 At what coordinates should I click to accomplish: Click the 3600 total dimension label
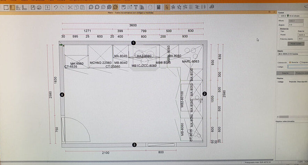(x=133, y=25)
